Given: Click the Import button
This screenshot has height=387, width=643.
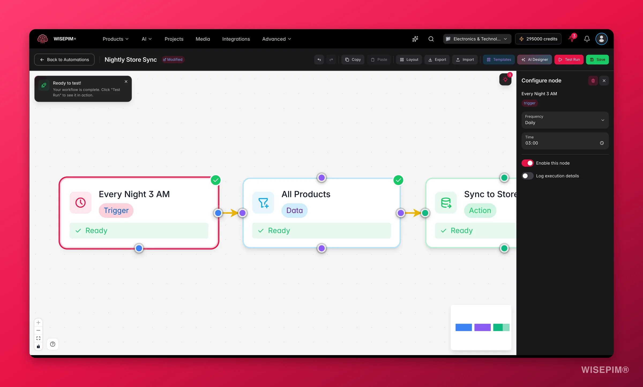Looking at the screenshot, I should pyautogui.click(x=465, y=59).
